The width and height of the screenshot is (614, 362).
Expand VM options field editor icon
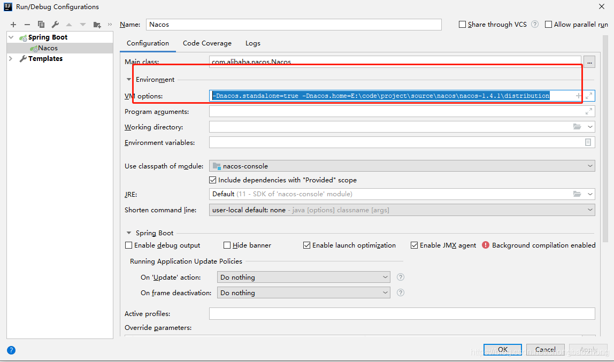(588, 96)
